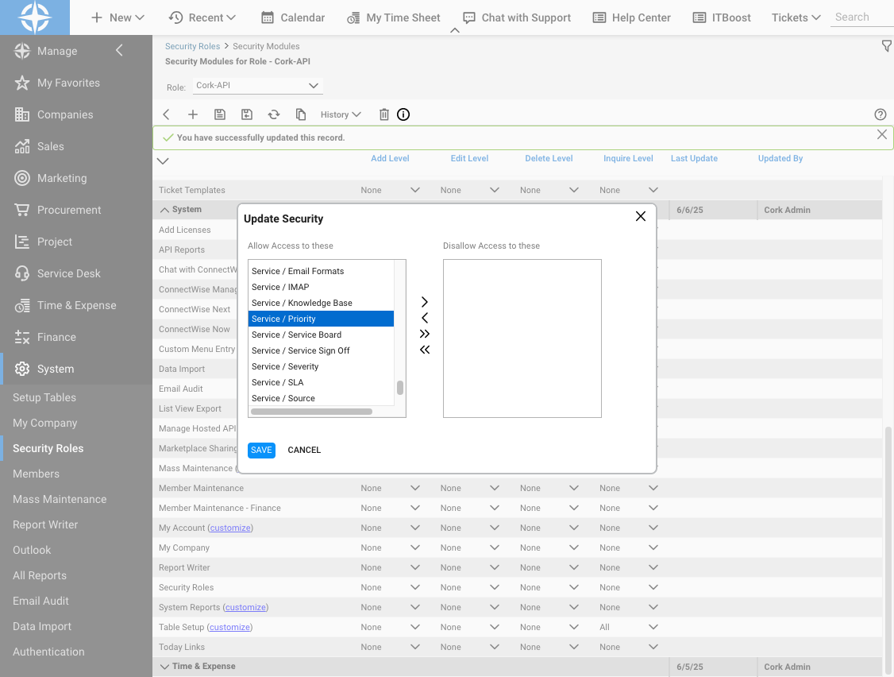Click the single left arrow in the dialog
The image size is (894, 677).
[x=424, y=318]
